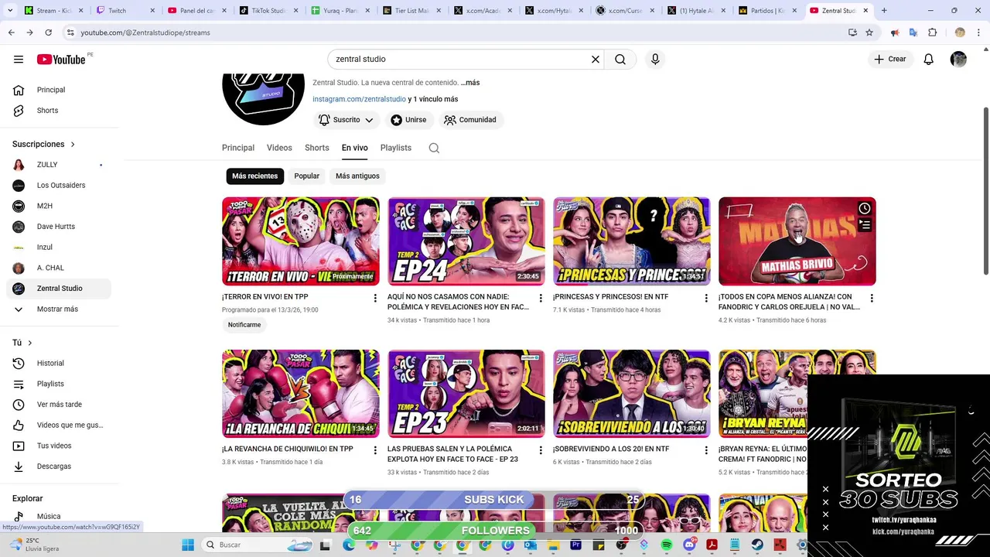This screenshot has width=990, height=557.
Task: Click the YouTube logo
Action: pos(61,60)
